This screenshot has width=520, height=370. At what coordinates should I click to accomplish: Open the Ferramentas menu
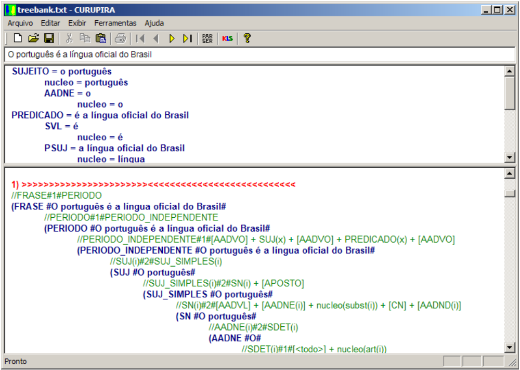[115, 23]
